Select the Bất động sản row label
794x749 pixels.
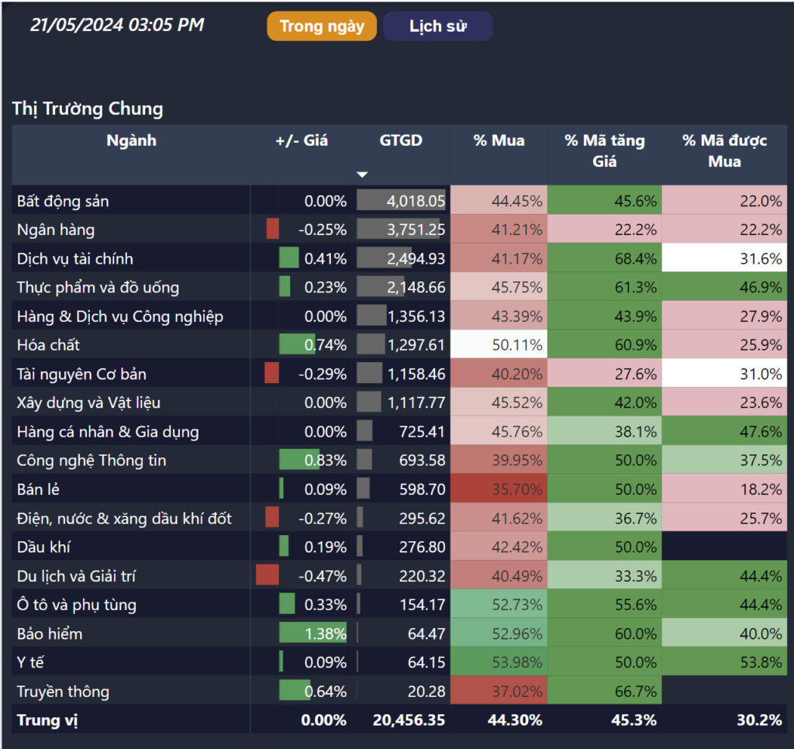pos(63,202)
